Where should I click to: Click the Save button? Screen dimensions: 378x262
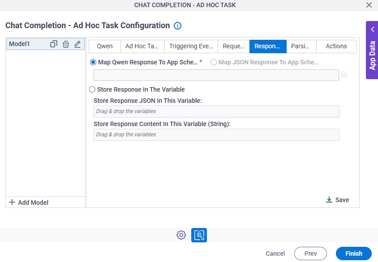pos(338,200)
